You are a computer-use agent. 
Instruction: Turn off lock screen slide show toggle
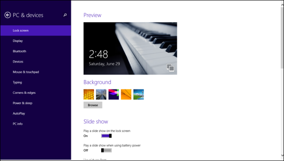pyautogui.click(x=106, y=136)
